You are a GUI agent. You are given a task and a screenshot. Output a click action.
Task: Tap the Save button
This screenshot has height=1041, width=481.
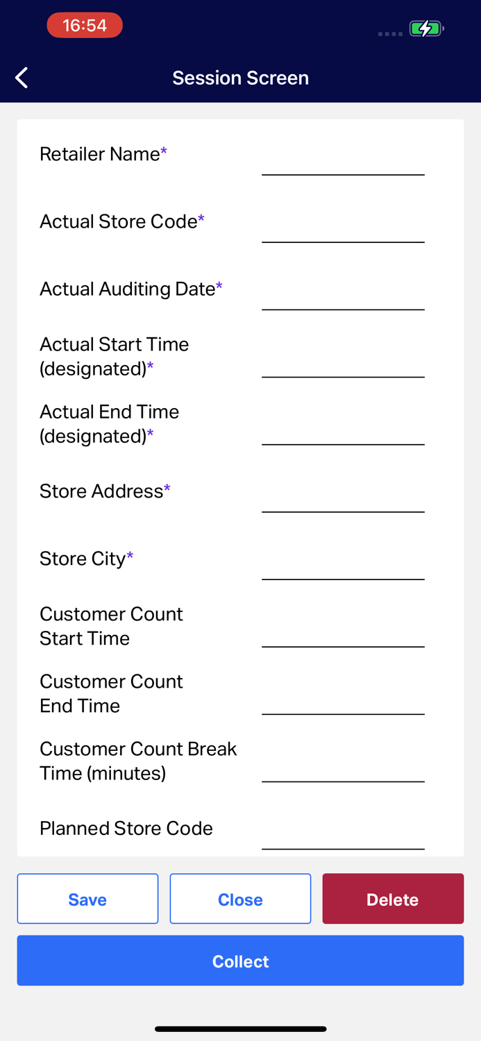coord(87,899)
